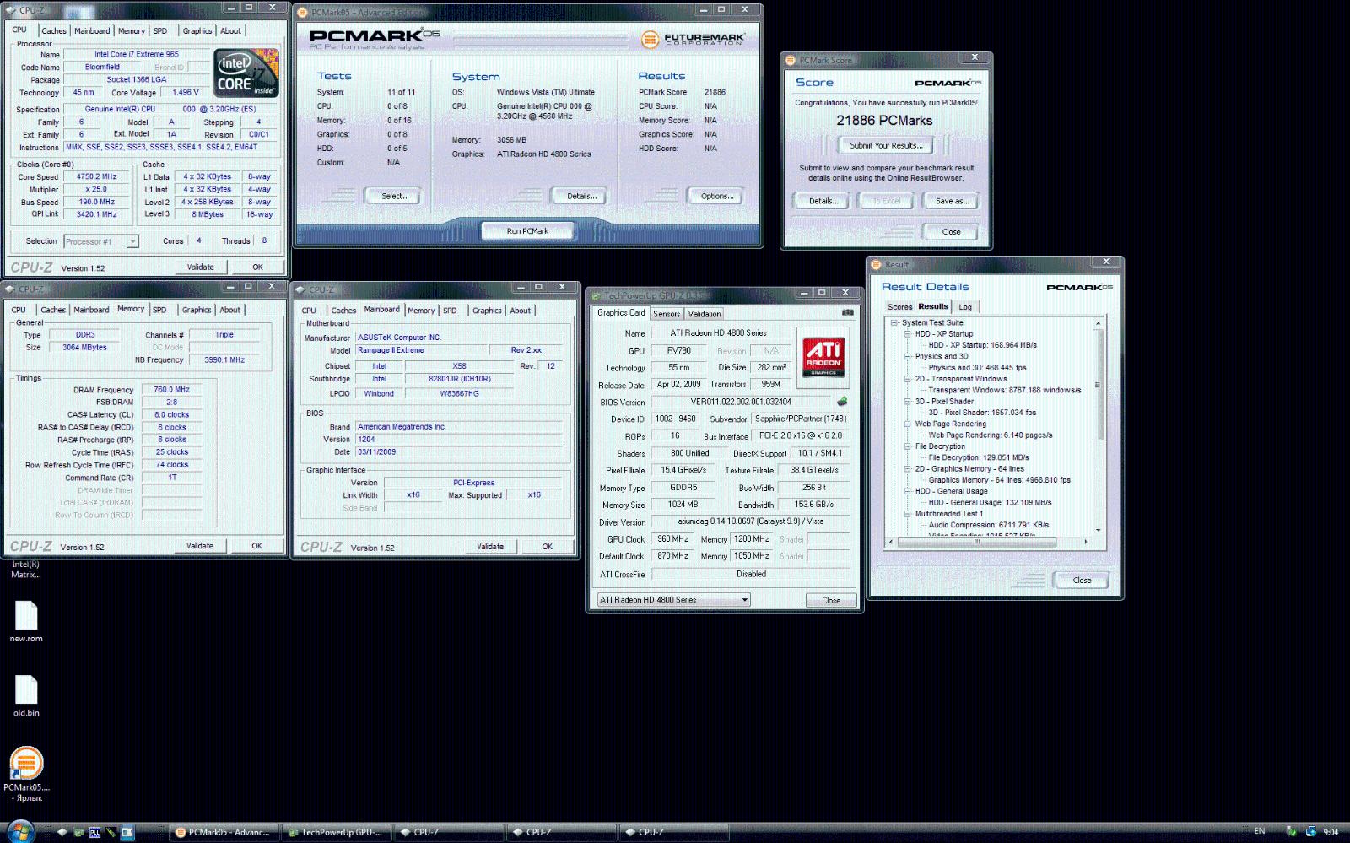Click Validate in the CPU-Z CPU window
1350x843 pixels.
(x=200, y=267)
